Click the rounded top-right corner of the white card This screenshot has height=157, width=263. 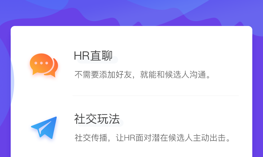(x=250, y=28)
